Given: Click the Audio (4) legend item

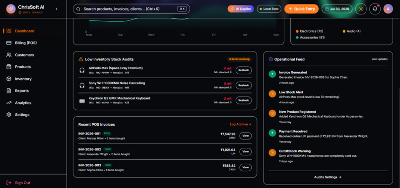Looking at the screenshot, I should coord(351,31).
